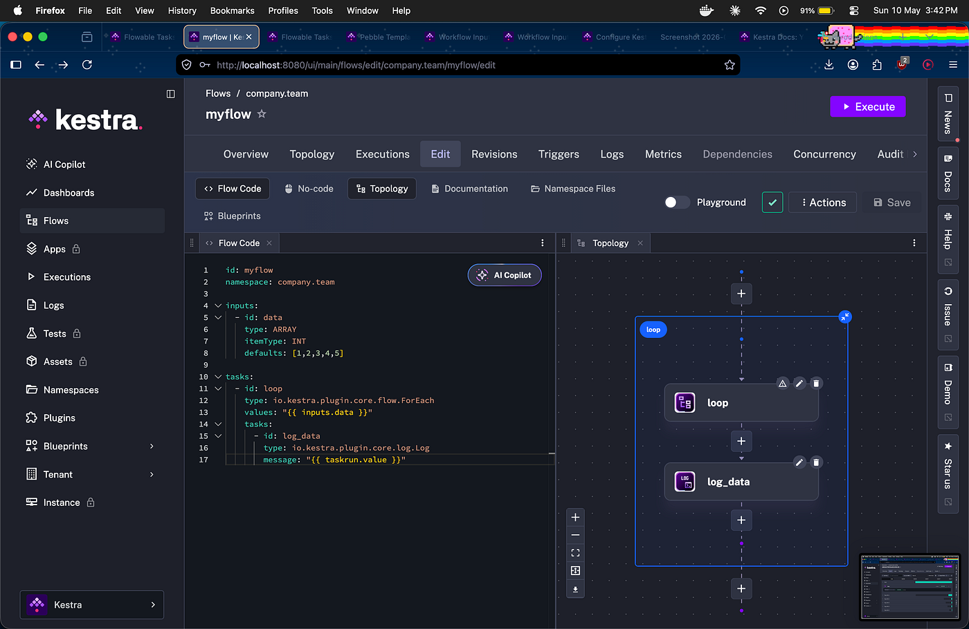The image size is (969, 629).
Task: Toggle the Documentation view
Action: click(469, 189)
